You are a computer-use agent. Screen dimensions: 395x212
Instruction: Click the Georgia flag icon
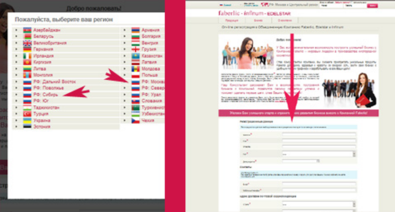click(x=135, y=49)
